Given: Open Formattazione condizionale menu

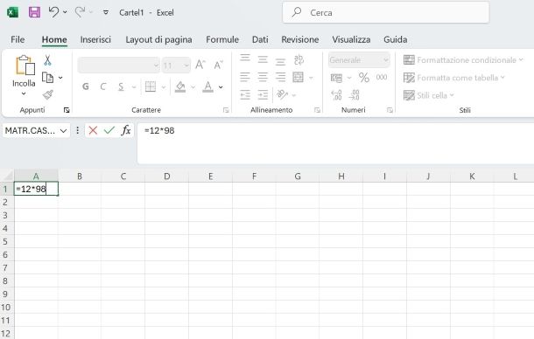Looking at the screenshot, I should (x=463, y=60).
